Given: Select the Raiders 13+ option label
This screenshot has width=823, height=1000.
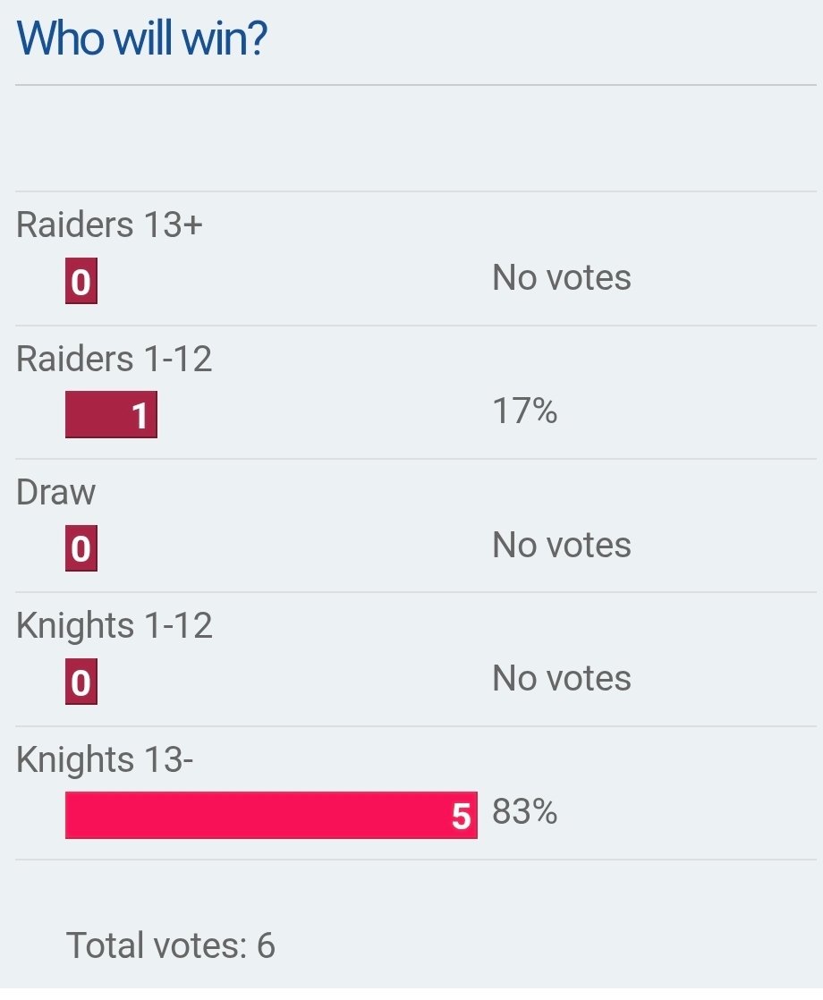Looking at the screenshot, I should click(x=109, y=225).
